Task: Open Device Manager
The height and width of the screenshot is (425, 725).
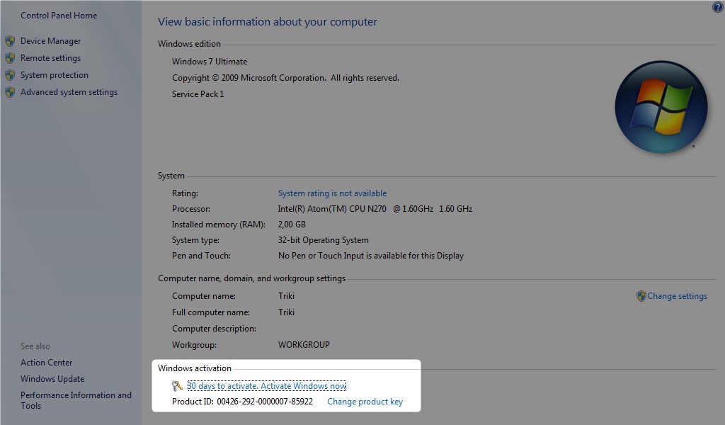Action: point(51,41)
